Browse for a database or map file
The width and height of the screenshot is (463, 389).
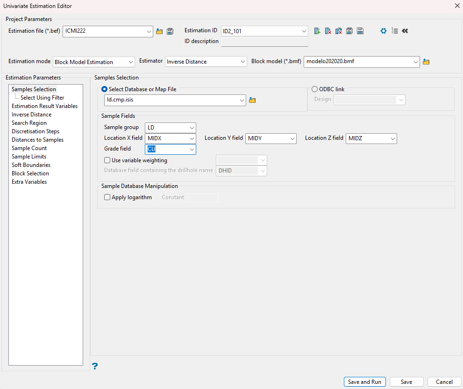click(252, 100)
